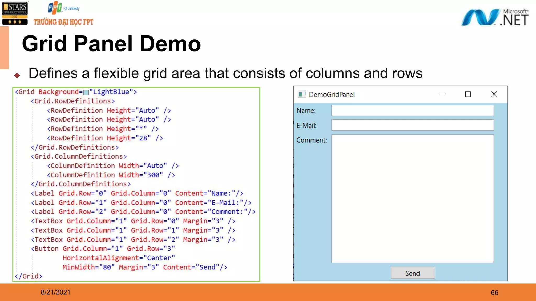The width and height of the screenshot is (536, 301).
Task: Click the DemoGridPanel window app icon
Action: (302, 94)
